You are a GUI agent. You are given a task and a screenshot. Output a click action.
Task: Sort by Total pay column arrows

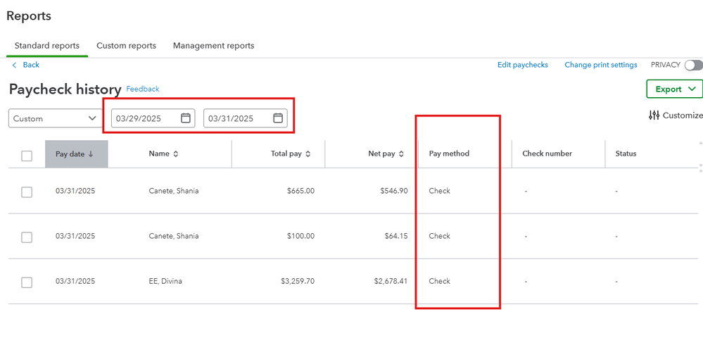308,154
